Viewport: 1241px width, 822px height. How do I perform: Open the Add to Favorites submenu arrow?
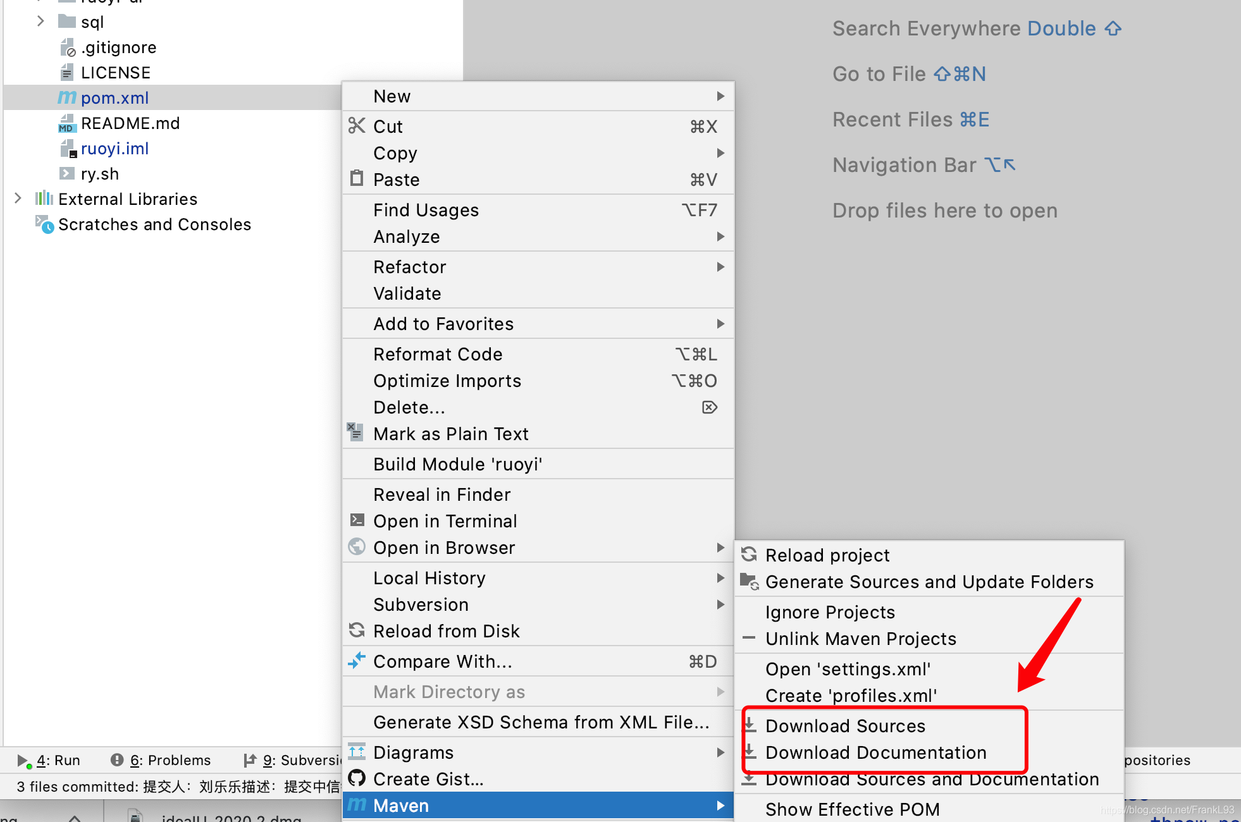coord(720,324)
